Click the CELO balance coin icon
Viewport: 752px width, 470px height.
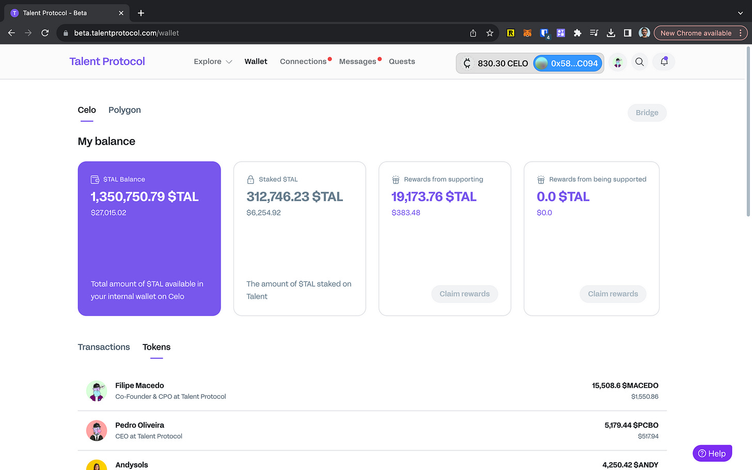[x=467, y=63]
